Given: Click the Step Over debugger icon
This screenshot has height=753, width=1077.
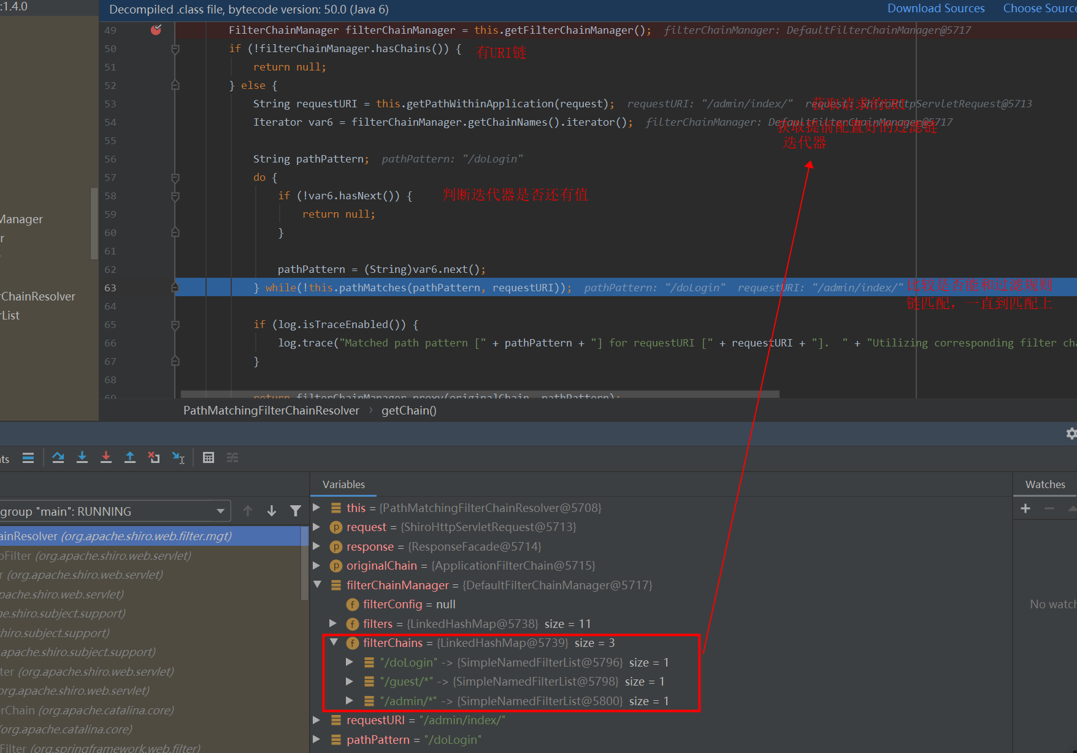Looking at the screenshot, I should click(58, 457).
